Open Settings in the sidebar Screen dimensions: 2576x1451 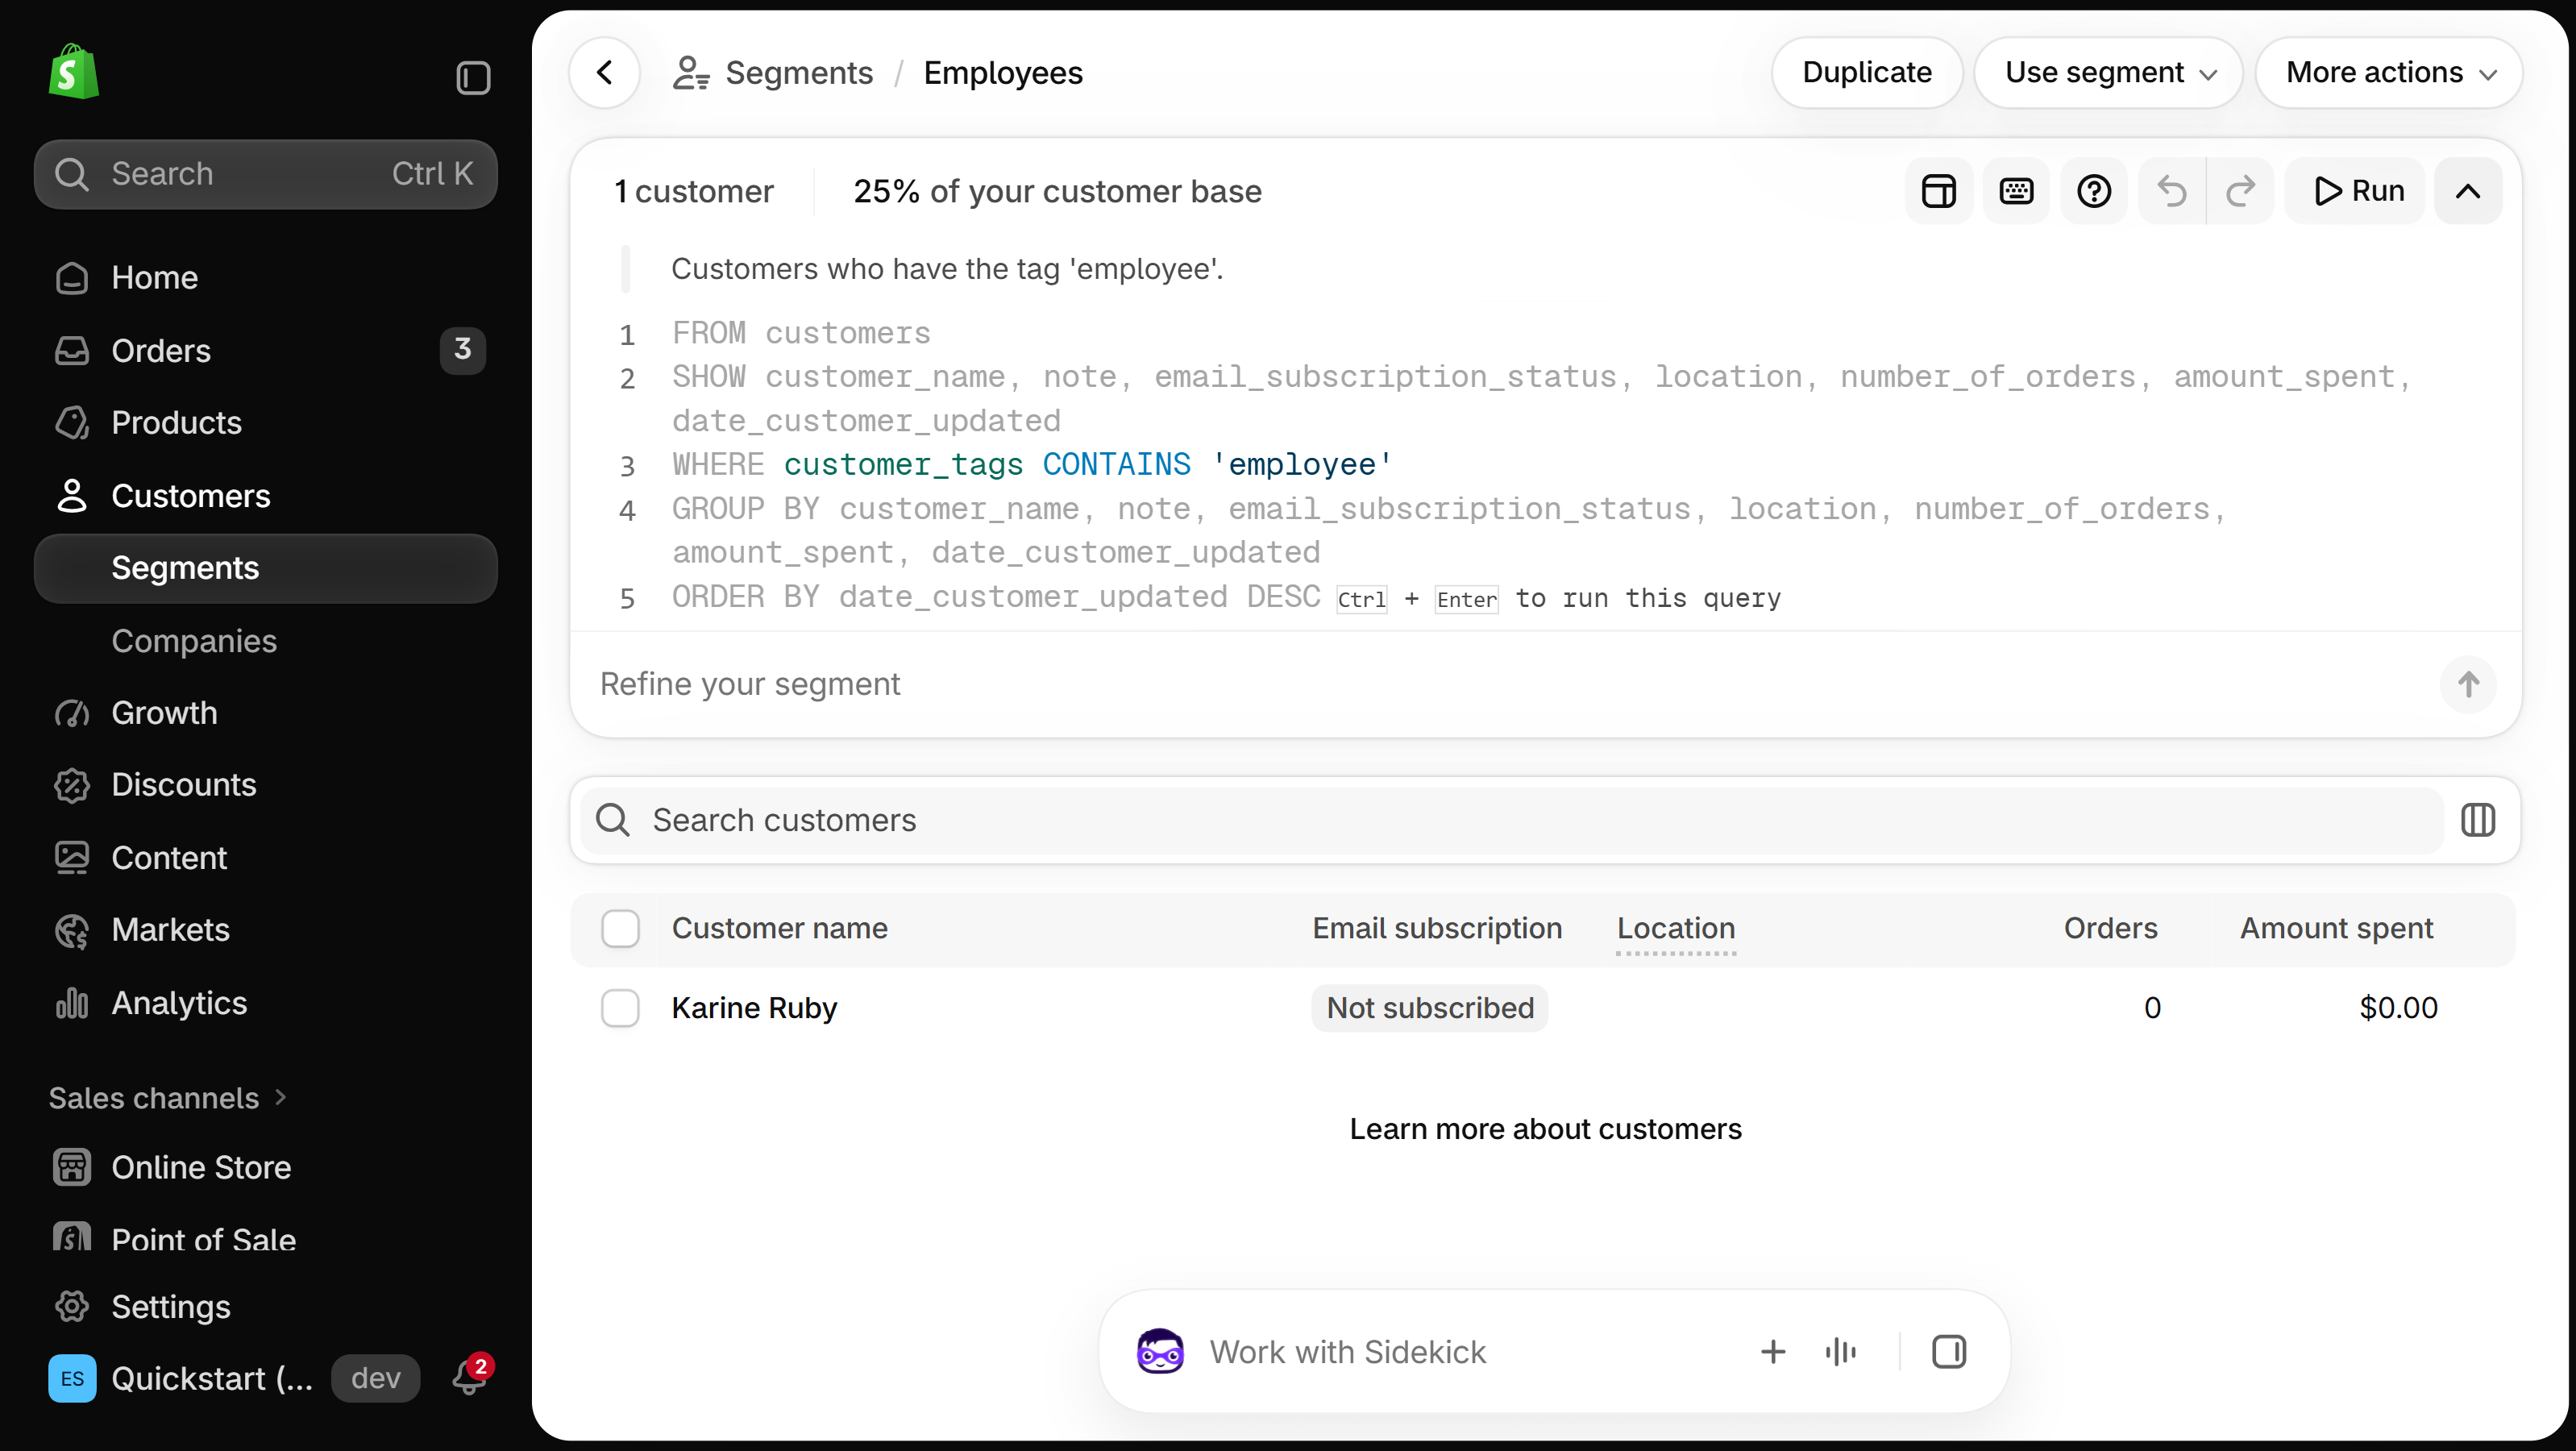266,1306
